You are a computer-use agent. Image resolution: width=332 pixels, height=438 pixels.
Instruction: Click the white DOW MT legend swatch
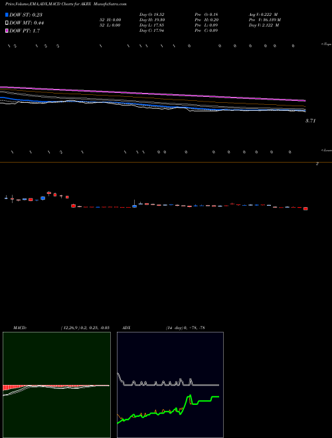[7, 23]
